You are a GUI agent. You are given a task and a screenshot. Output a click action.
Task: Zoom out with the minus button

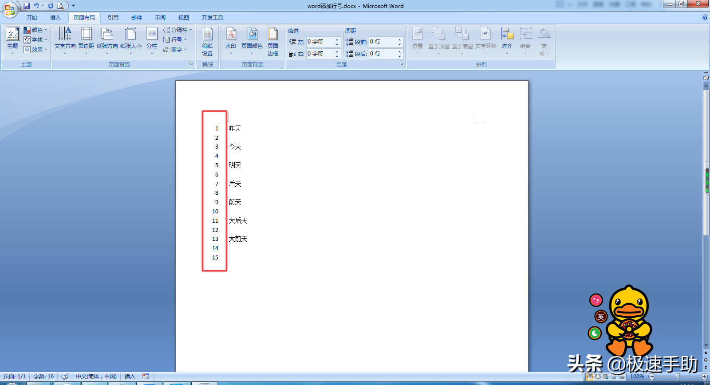coord(652,377)
